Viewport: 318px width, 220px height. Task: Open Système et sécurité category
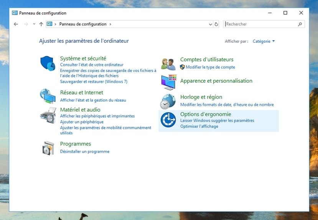pos(83,58)
